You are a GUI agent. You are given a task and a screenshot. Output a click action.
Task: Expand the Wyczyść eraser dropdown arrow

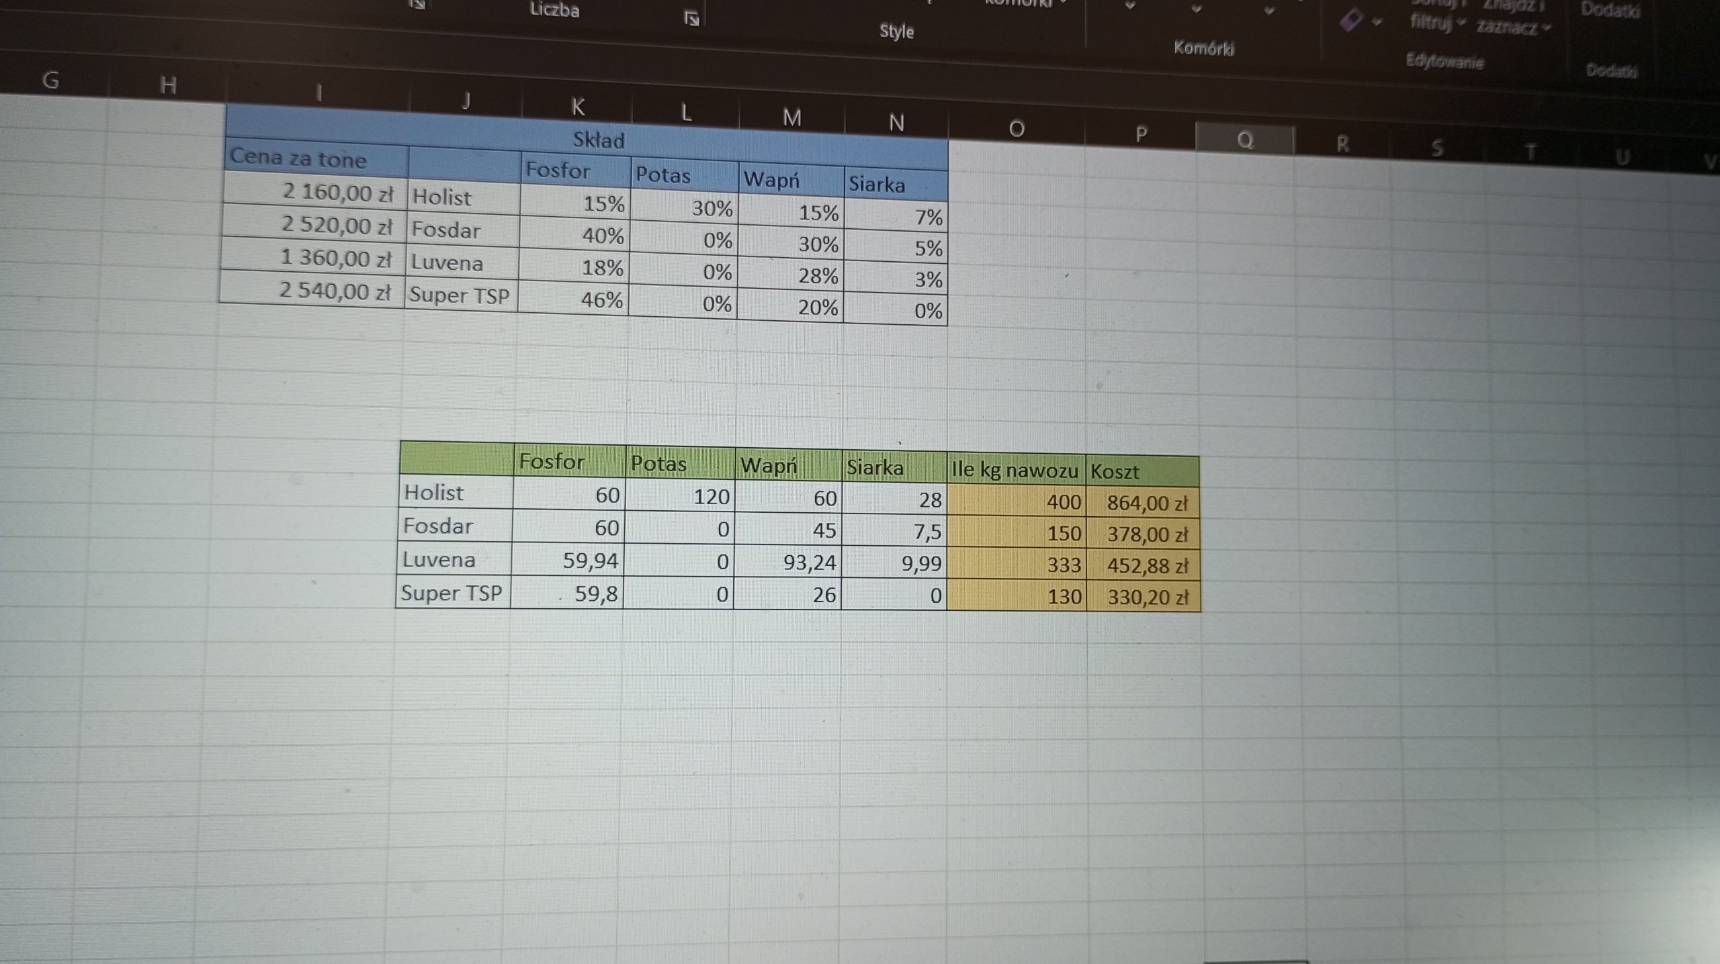point(1378,22)
